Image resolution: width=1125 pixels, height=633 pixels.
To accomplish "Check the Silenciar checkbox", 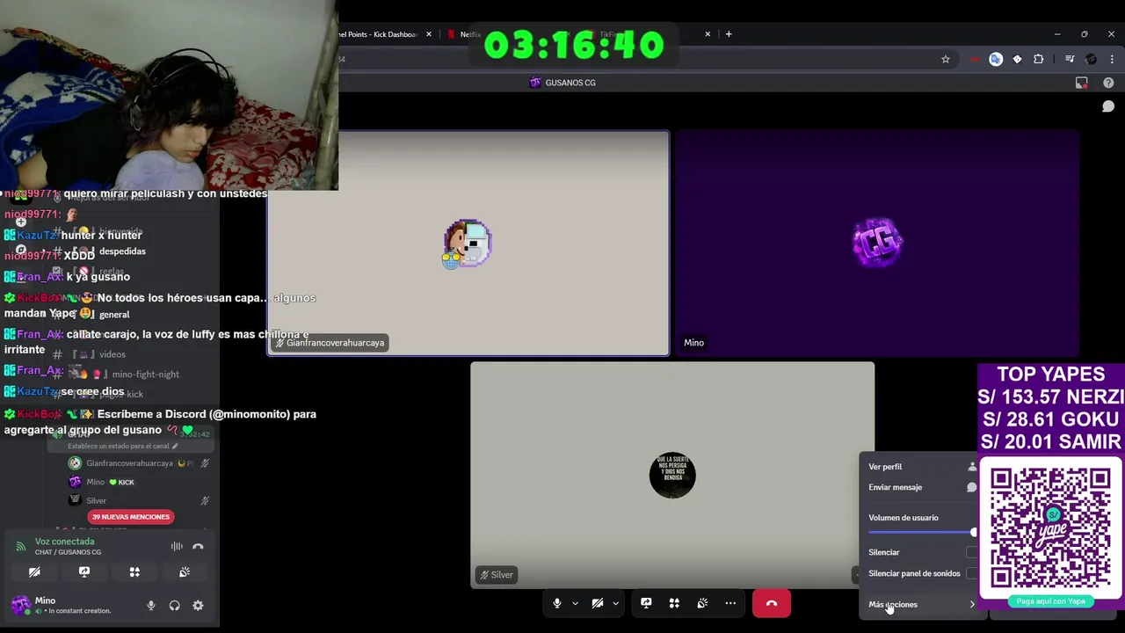I will click(971, 552).
